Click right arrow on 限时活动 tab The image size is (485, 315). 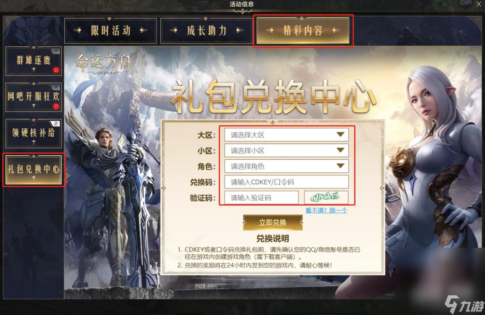click(144, 31)
